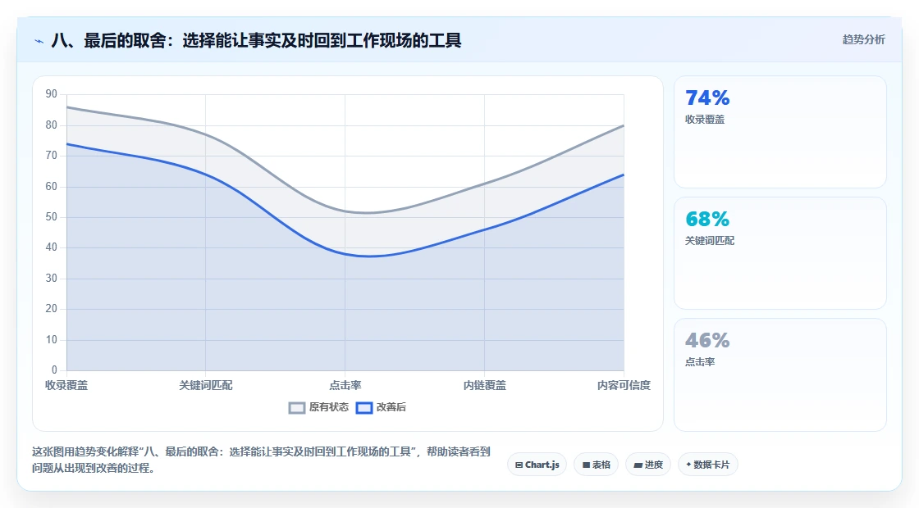
Task: Click the 表格 tag square icon
Action: (x=586, y=465)
